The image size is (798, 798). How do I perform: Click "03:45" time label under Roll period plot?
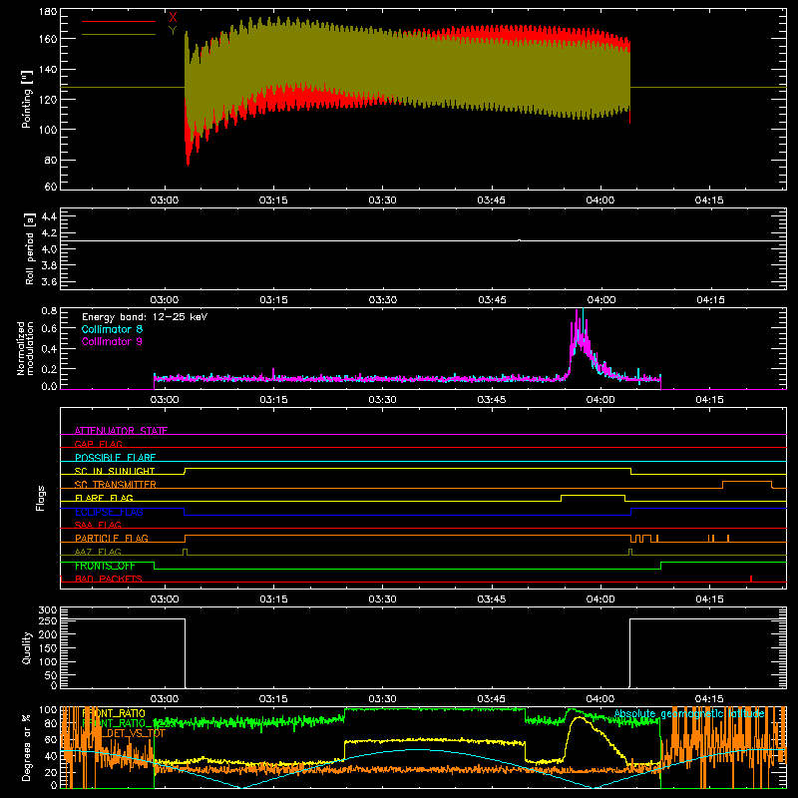(492, 300)
